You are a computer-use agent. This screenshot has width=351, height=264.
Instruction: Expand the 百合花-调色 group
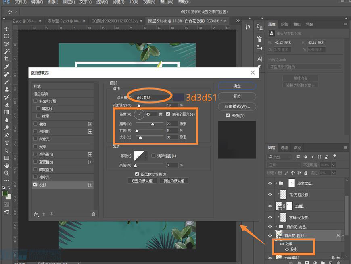click(276, 226)
